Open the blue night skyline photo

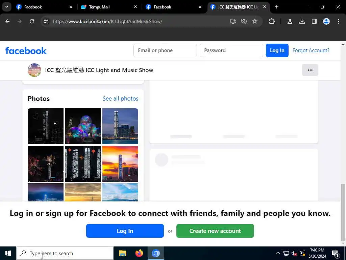click(x=46, y=192)
